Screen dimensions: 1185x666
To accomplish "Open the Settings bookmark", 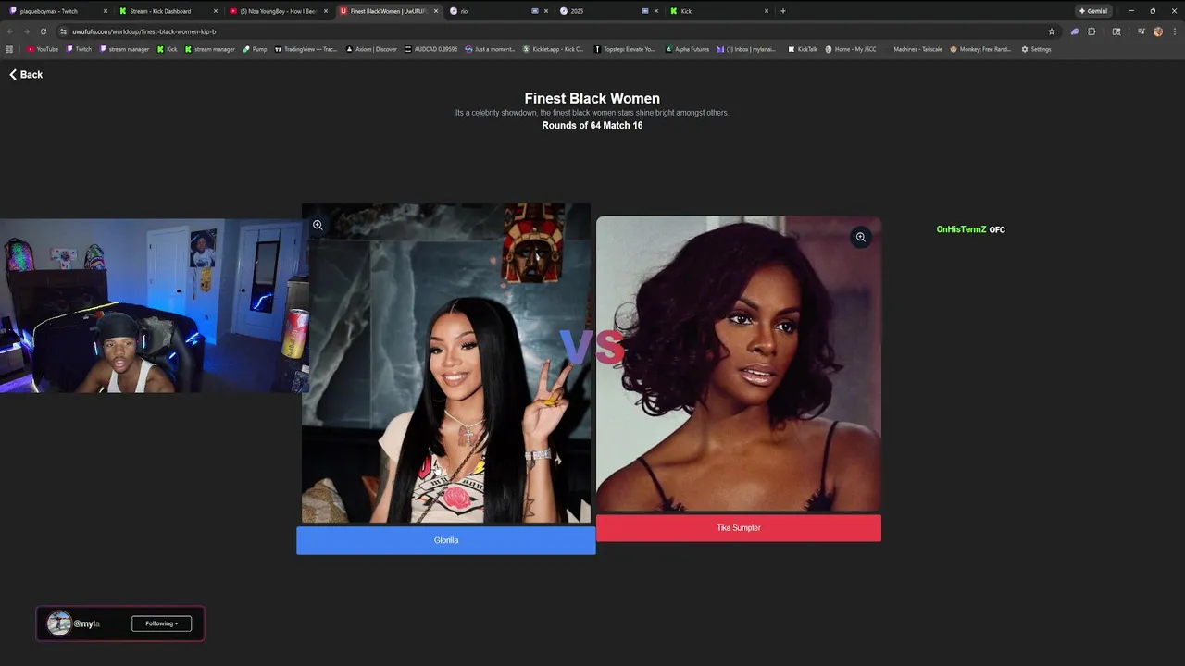I will coord(1036,49).
